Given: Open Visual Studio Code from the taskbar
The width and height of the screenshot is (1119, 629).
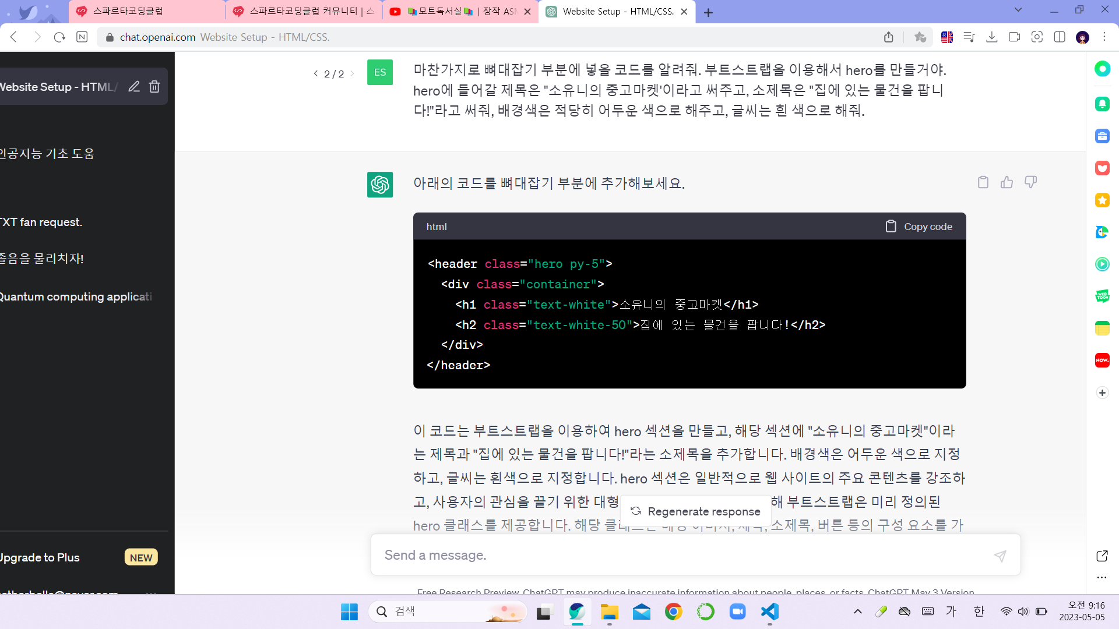Looking at the screenshot, I should click(770, 612).
